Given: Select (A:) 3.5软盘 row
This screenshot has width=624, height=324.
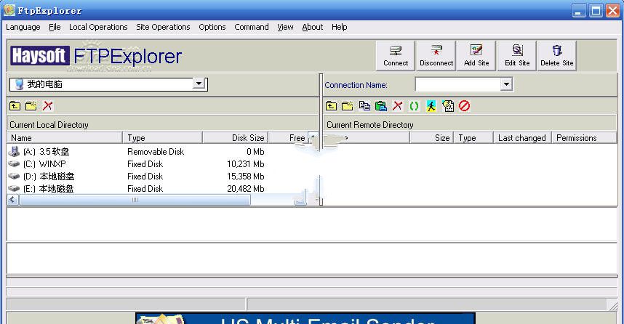Looking at the screenshot, I should pos(137,151).
